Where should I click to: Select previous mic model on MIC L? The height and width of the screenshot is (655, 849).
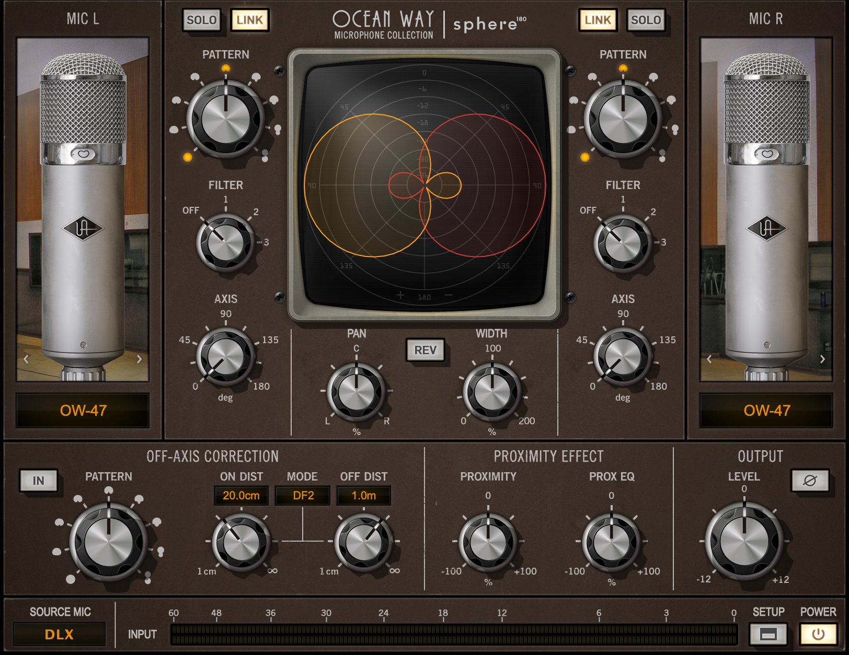(x=26, y=359)
